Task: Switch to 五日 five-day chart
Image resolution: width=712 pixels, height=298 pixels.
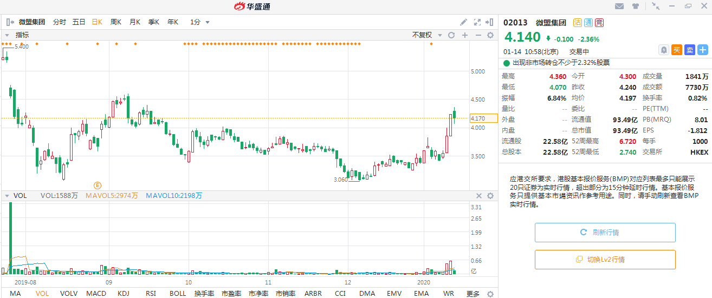Action: [x=79, y=22]
